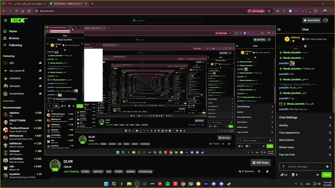Expand Mod Actions settings
This screenshot has height=188, width=335.
coord(305,140)
